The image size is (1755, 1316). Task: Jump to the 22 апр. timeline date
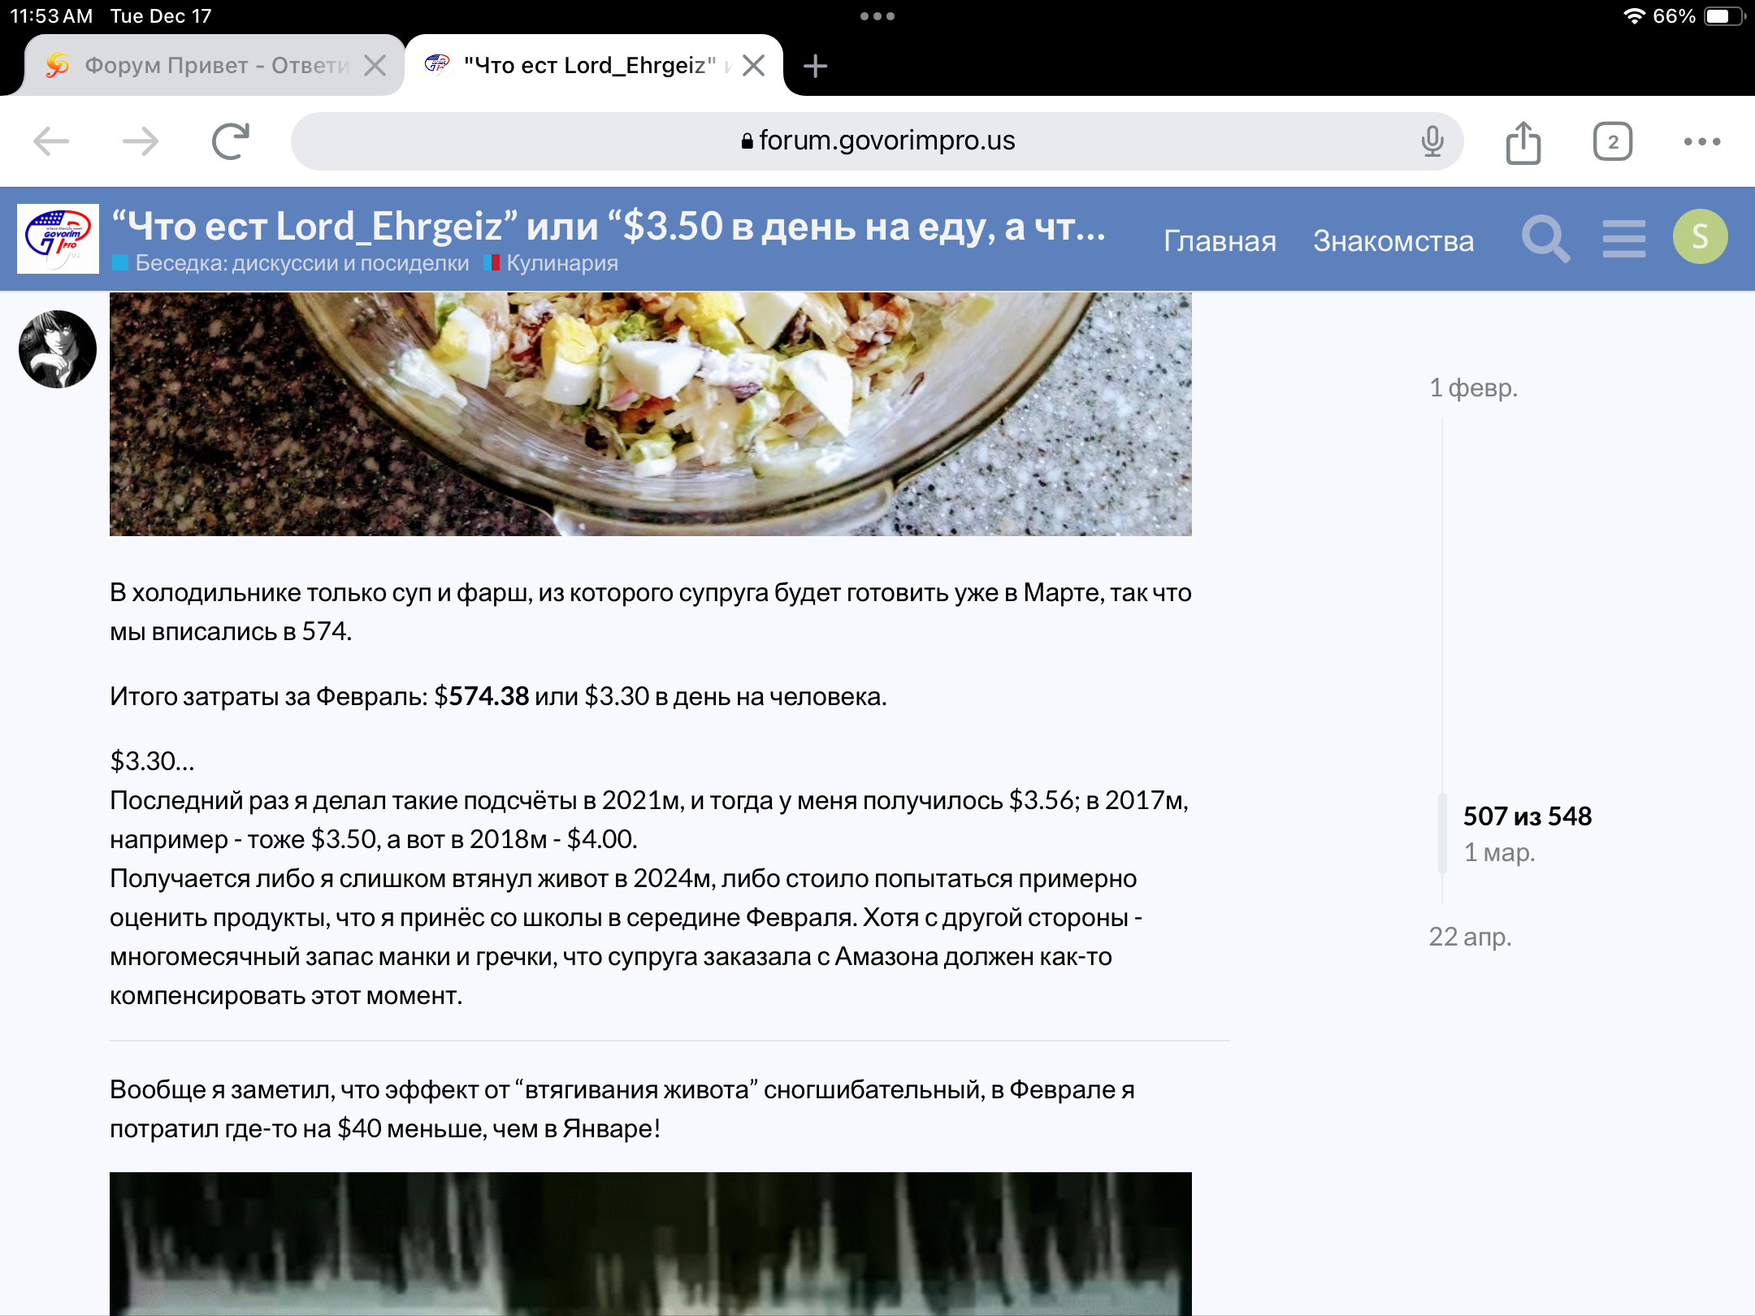pyautogui.click(x=1470, y=937)
